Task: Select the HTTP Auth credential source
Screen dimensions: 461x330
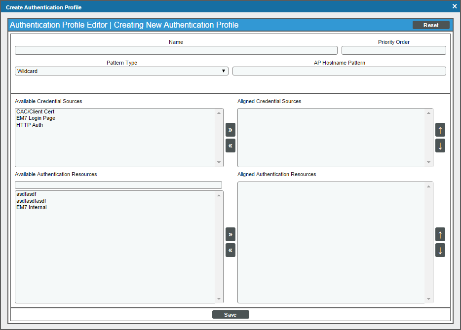Action: click(29, 125)
